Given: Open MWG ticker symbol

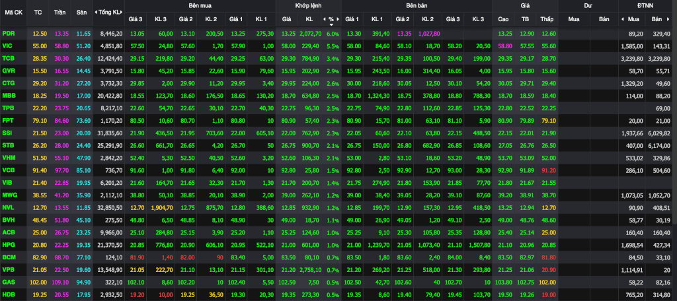Looking at the screenshot, I should point(9,195).
